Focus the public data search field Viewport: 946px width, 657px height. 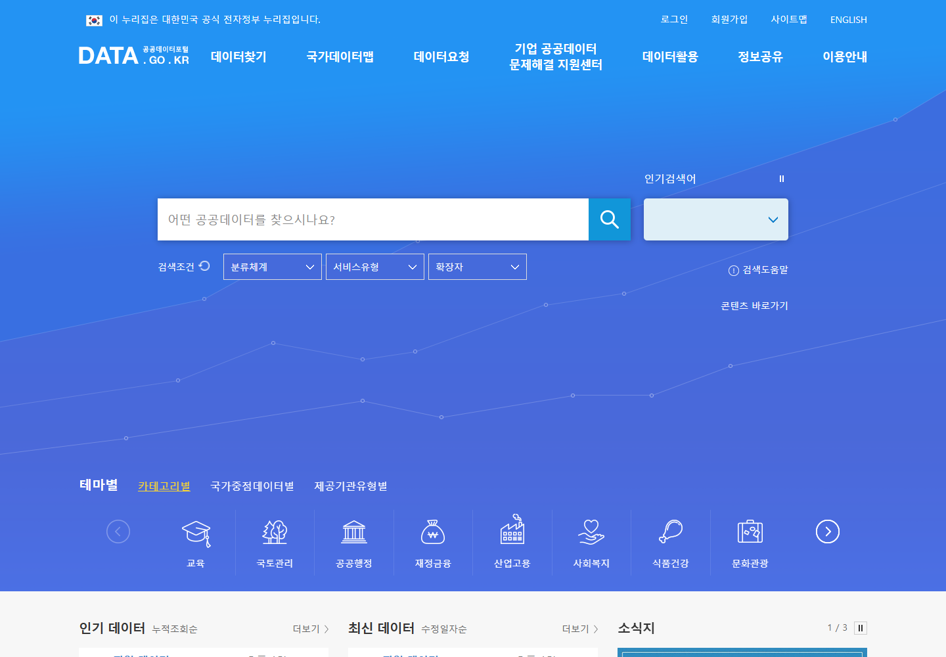click(373, 219)
